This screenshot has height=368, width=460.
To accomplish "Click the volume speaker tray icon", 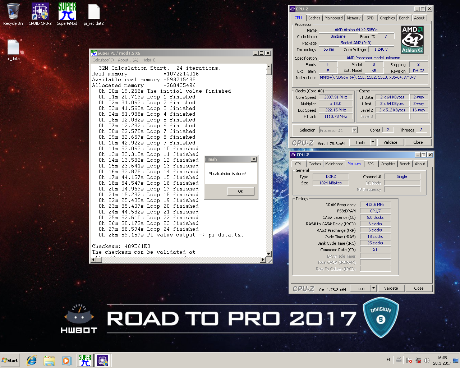I will pos(427,360).
